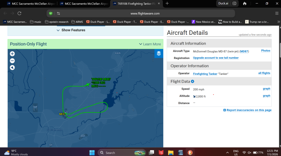Open Trump ran a br... bookmark
Viewport: 281px width, 156px height.
[x=257, y=22]
